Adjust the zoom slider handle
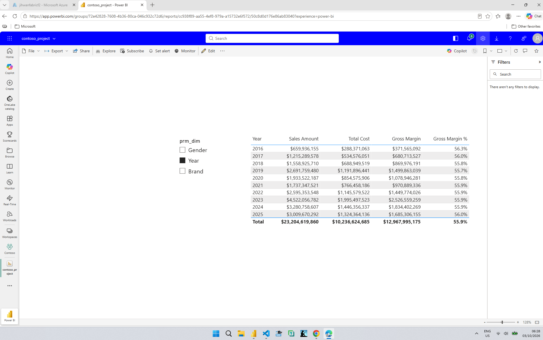This screenshot has height=340, width=543. tap(502, 322)
